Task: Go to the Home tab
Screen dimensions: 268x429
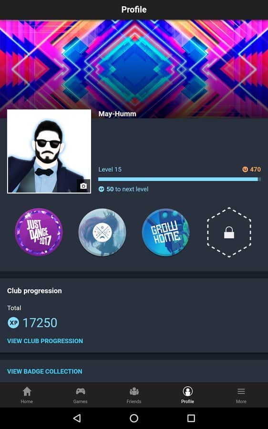Action: pos(27,395)
